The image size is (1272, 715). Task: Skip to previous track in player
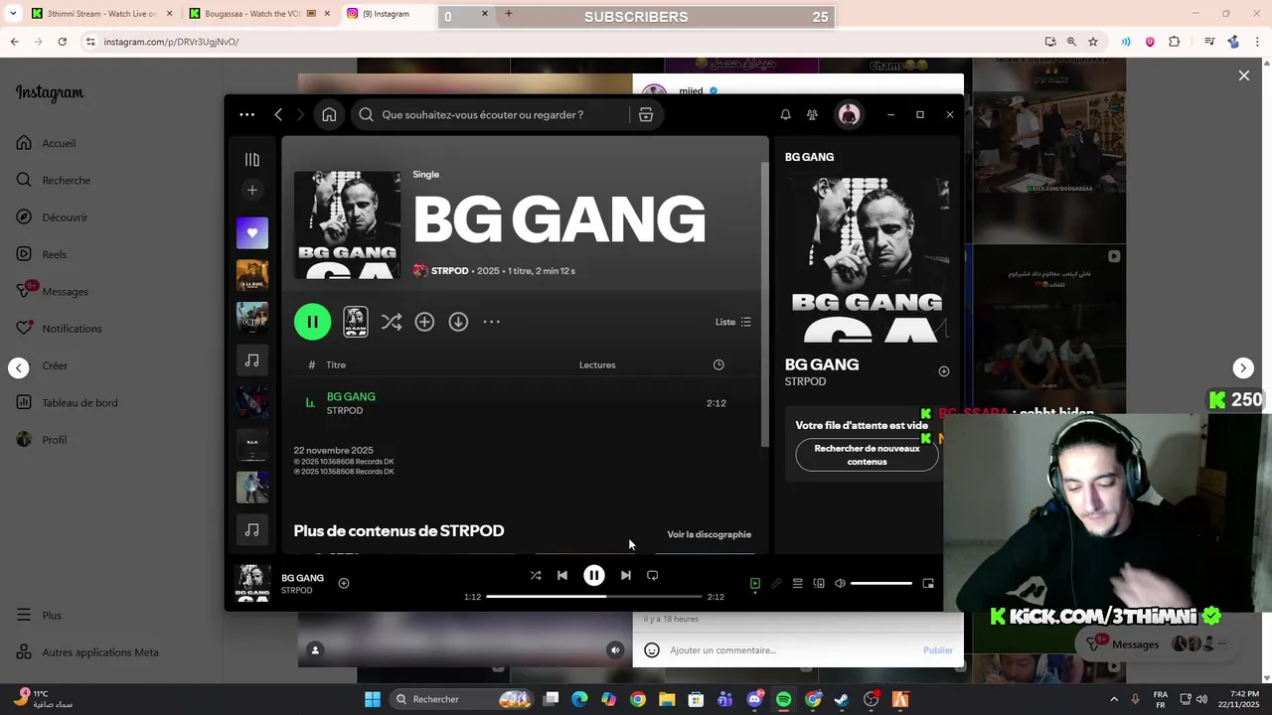click(562, 575)
